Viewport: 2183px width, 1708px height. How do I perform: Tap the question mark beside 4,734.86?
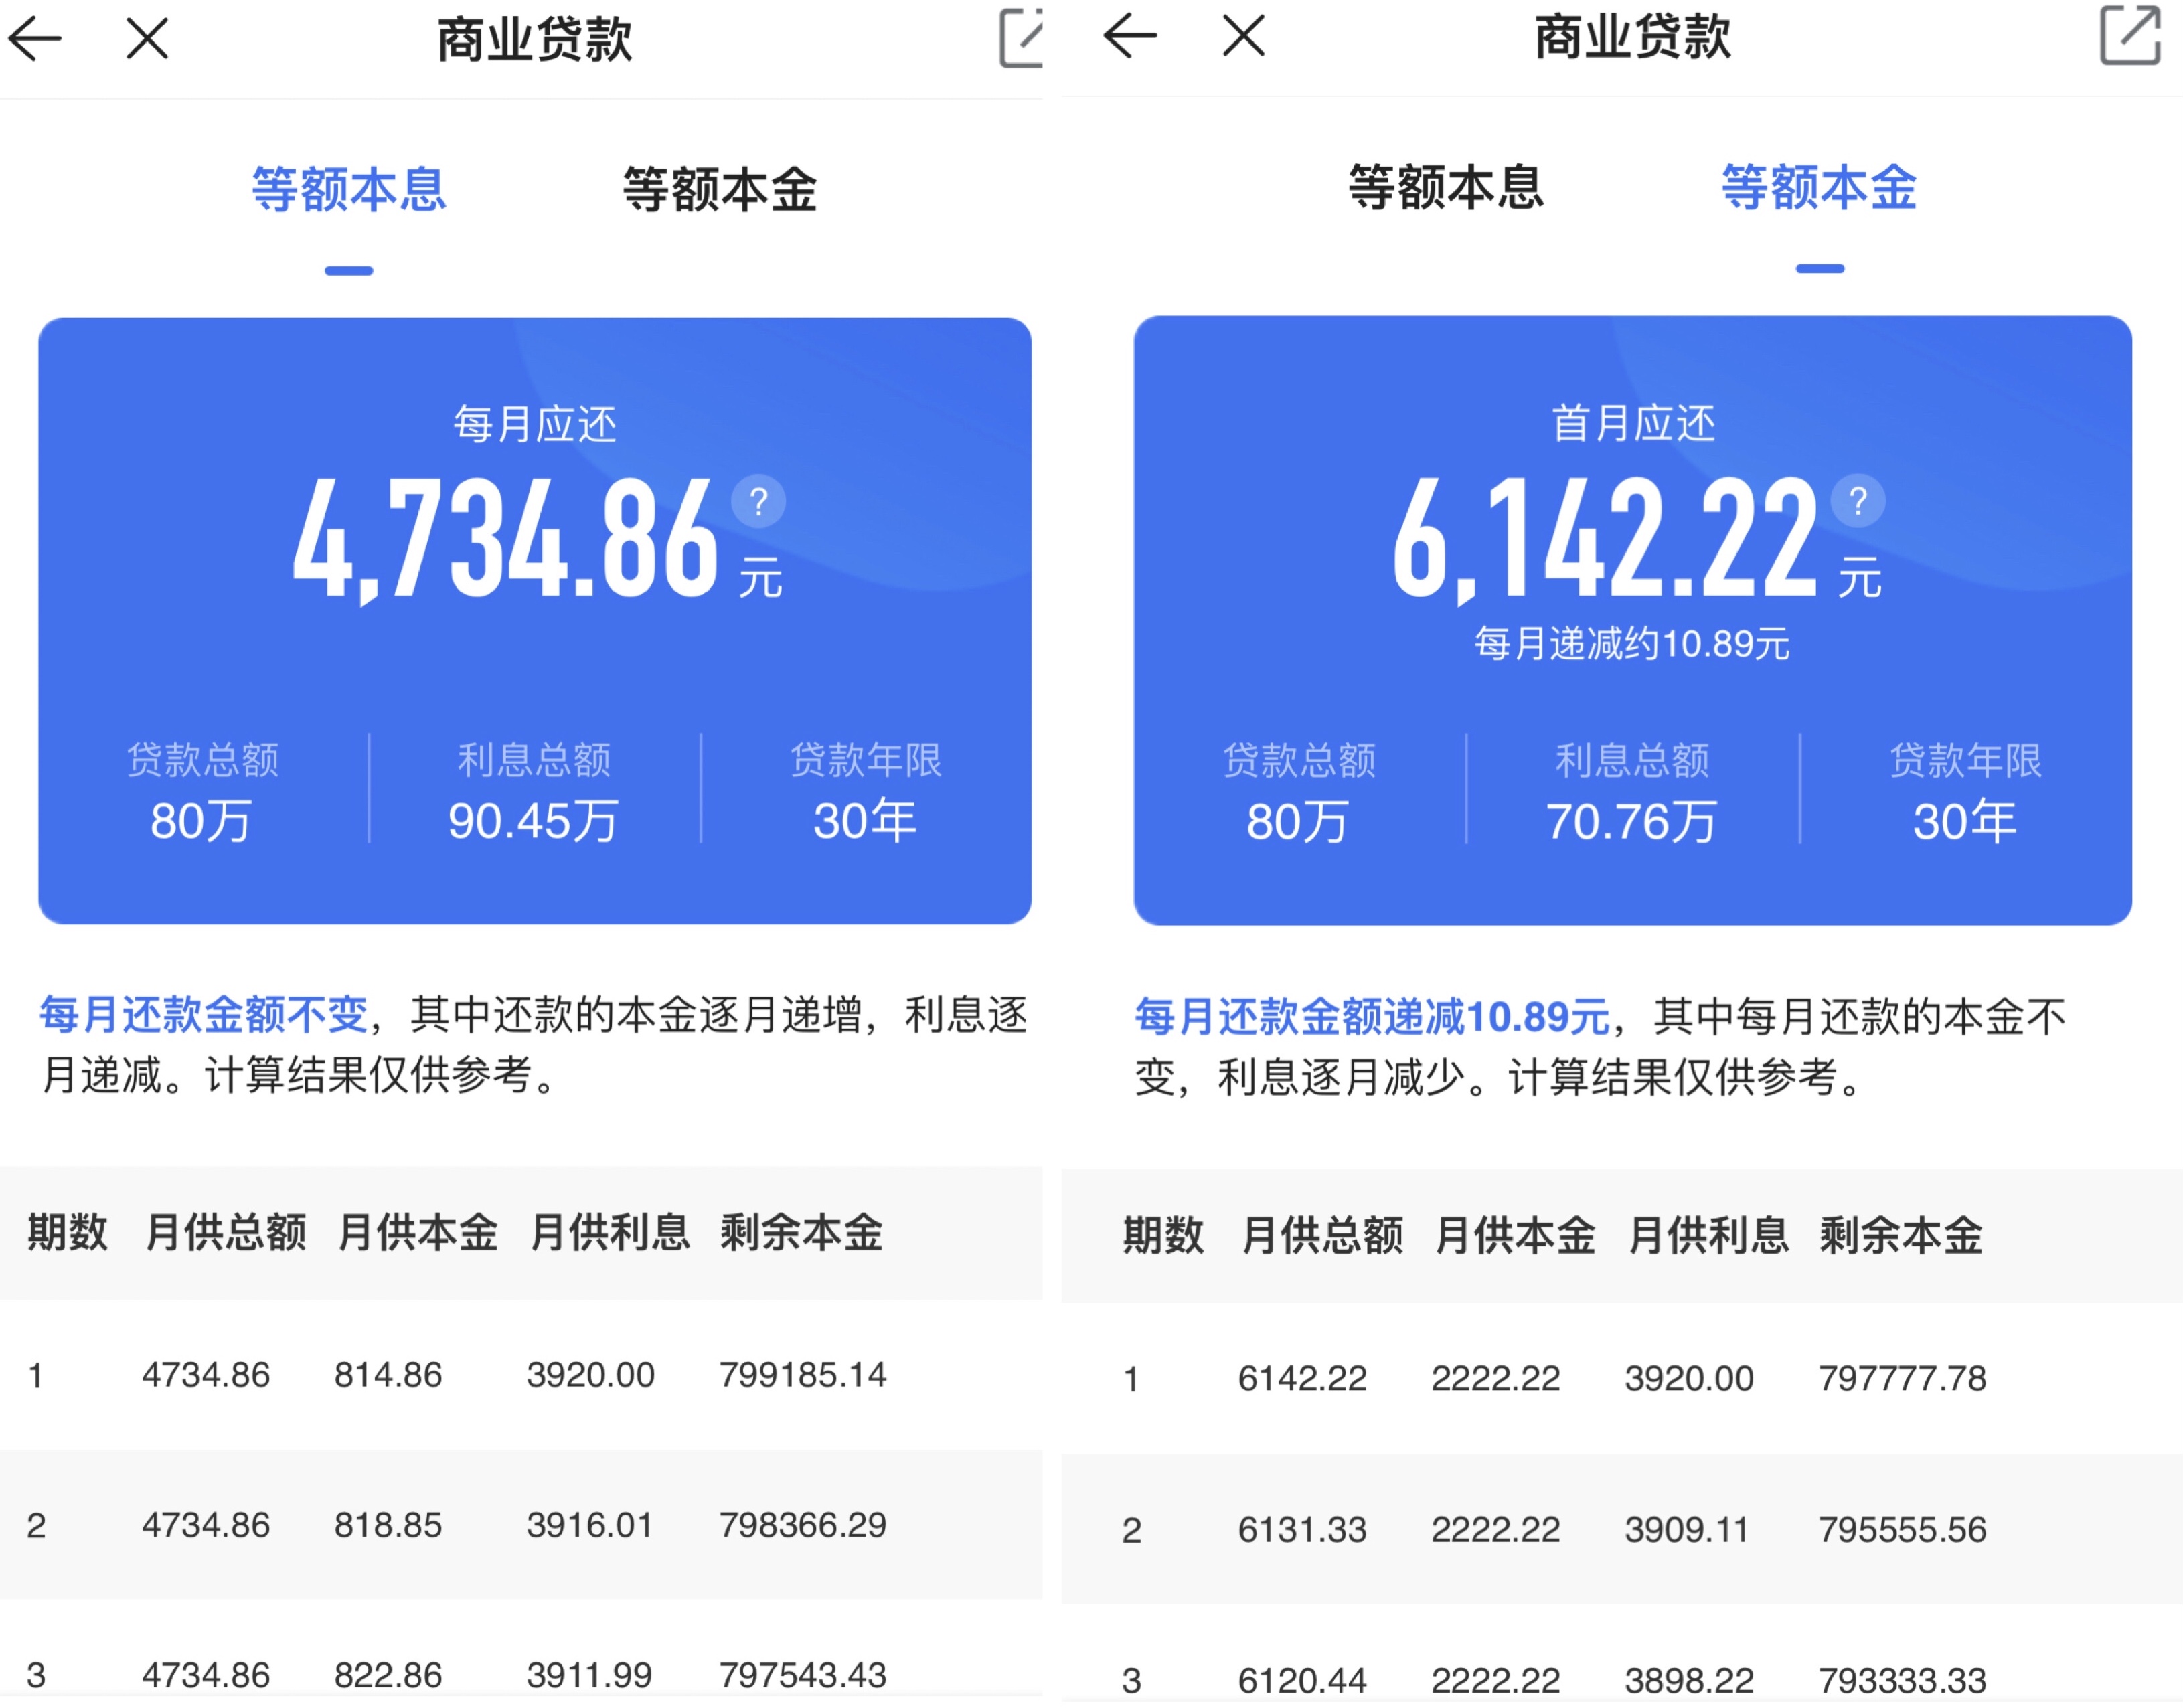tap(758, 501)
